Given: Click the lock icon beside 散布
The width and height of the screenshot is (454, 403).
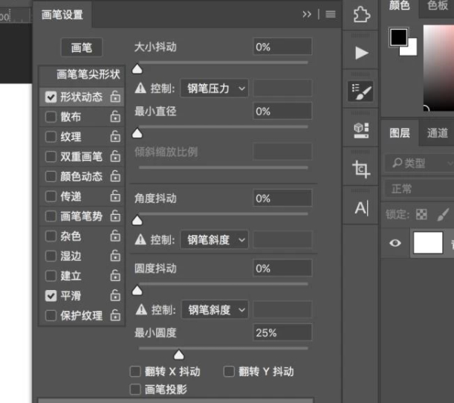Looking at the screenshot, I should pyautogui.click(x=115, y=117).
